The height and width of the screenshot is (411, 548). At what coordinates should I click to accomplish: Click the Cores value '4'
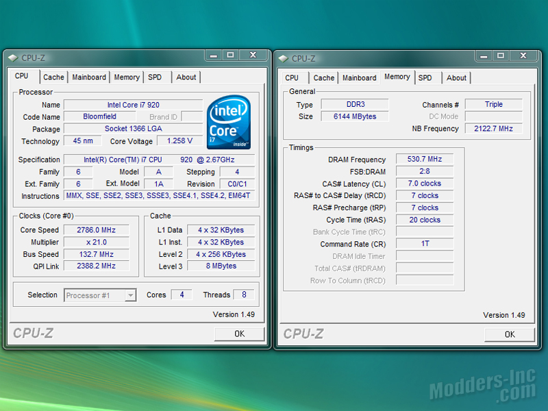click(x=182, y=295)
